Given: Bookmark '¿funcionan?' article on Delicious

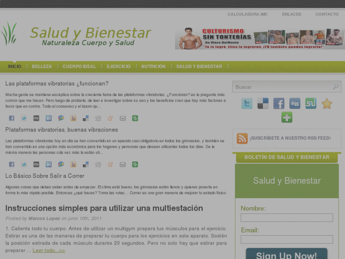Looking at the screenshot, I should 85,118.
